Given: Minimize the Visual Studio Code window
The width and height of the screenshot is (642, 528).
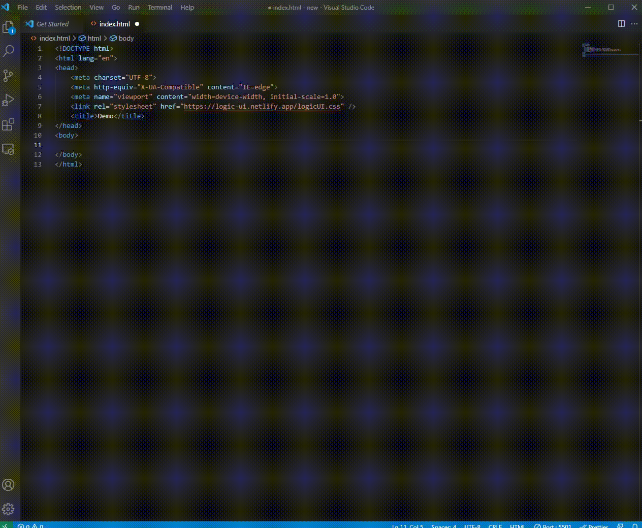Looking at the screenshot, I should click(x=588, y=7).
